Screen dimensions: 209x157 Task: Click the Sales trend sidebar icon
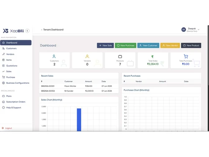click(x=3, y=71)
